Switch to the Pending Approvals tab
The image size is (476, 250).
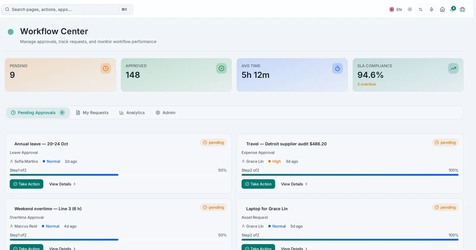pyautogui.click(x=38, y=112)
